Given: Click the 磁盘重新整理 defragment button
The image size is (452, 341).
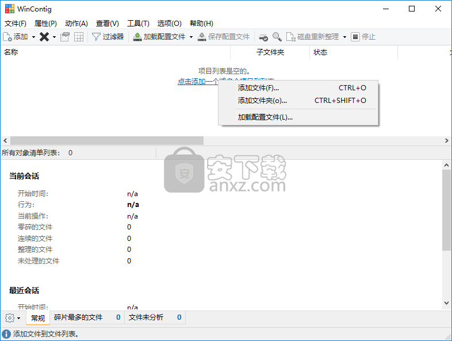Looking at the screenshot, I should (x=312, y=37).
